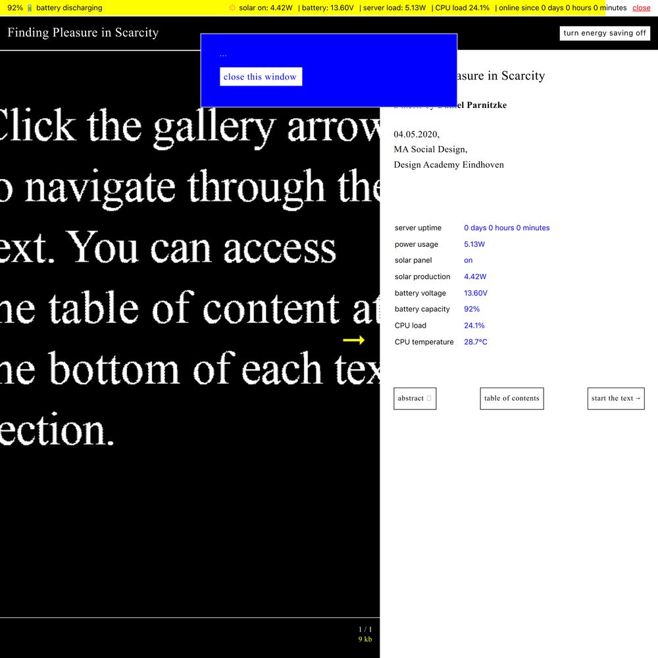Click the 92% battery capacity value
Screen dimensions: 658x658
pyautogui.click(x=471, y=309)
